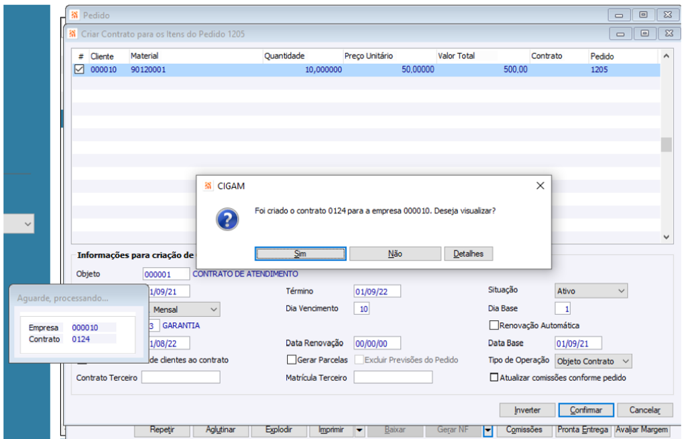Enable the Renovação Automática checkbox
This screenshot has width=684, height=439.
click(494, 325)
